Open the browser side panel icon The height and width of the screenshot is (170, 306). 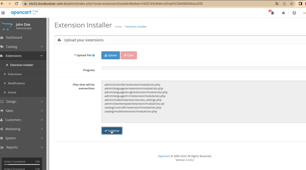tap(301, 4)
